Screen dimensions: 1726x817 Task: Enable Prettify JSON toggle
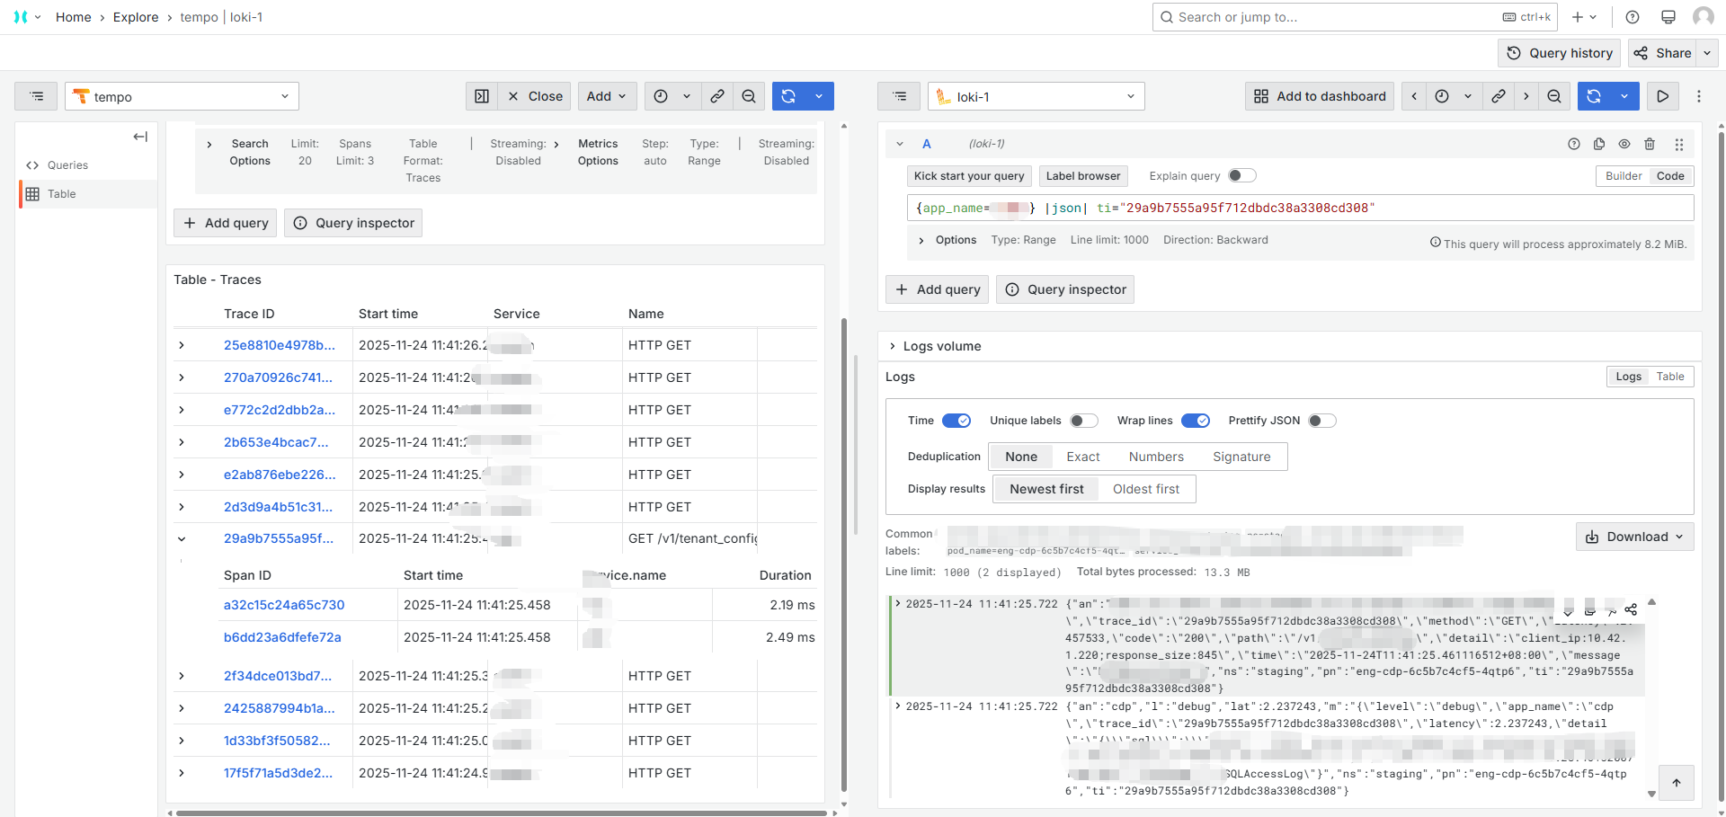tap(1321, 421)
